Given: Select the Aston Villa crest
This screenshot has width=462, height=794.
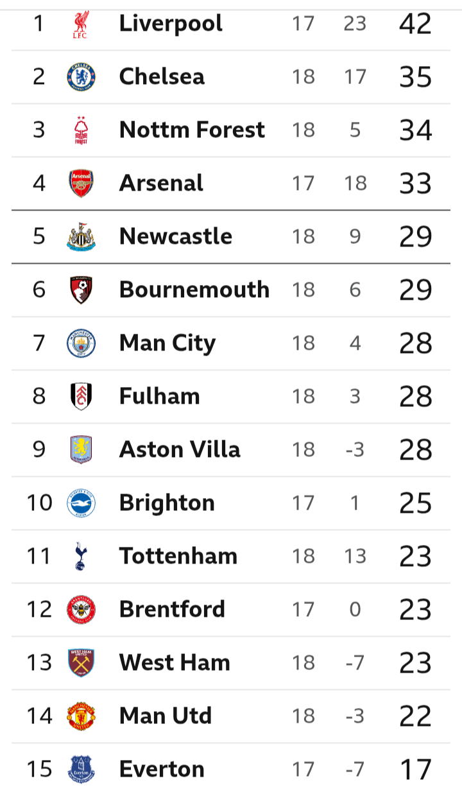Looking at the screenshot, I should [x=81, y=450].
